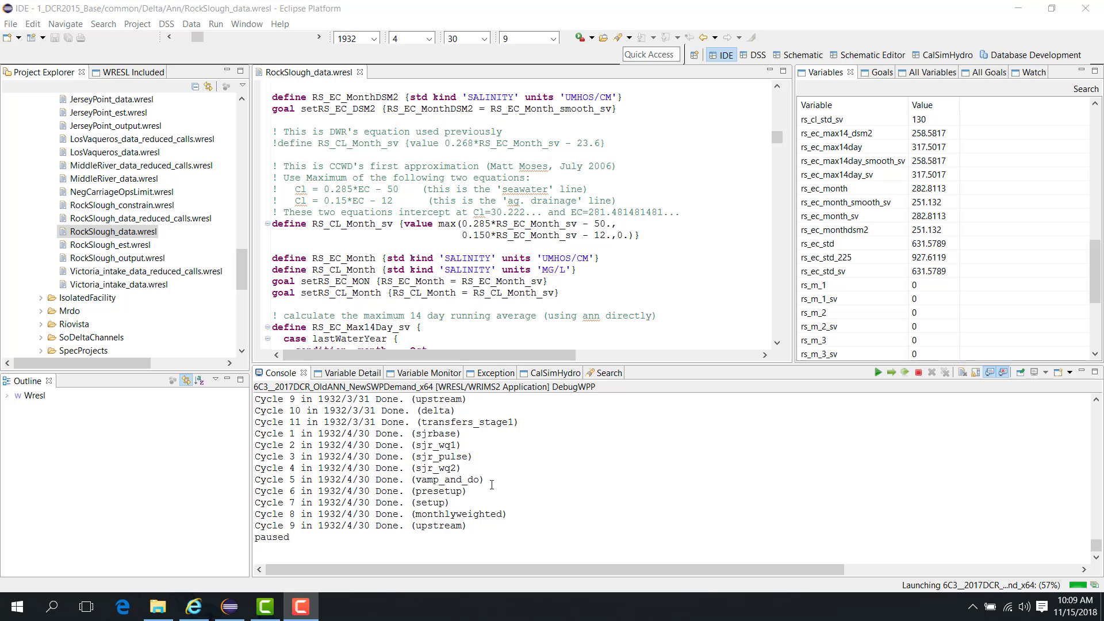The image size is (1104, 621).
Task: Click the Print icon in main toolbar
Action: click(81, 38)
